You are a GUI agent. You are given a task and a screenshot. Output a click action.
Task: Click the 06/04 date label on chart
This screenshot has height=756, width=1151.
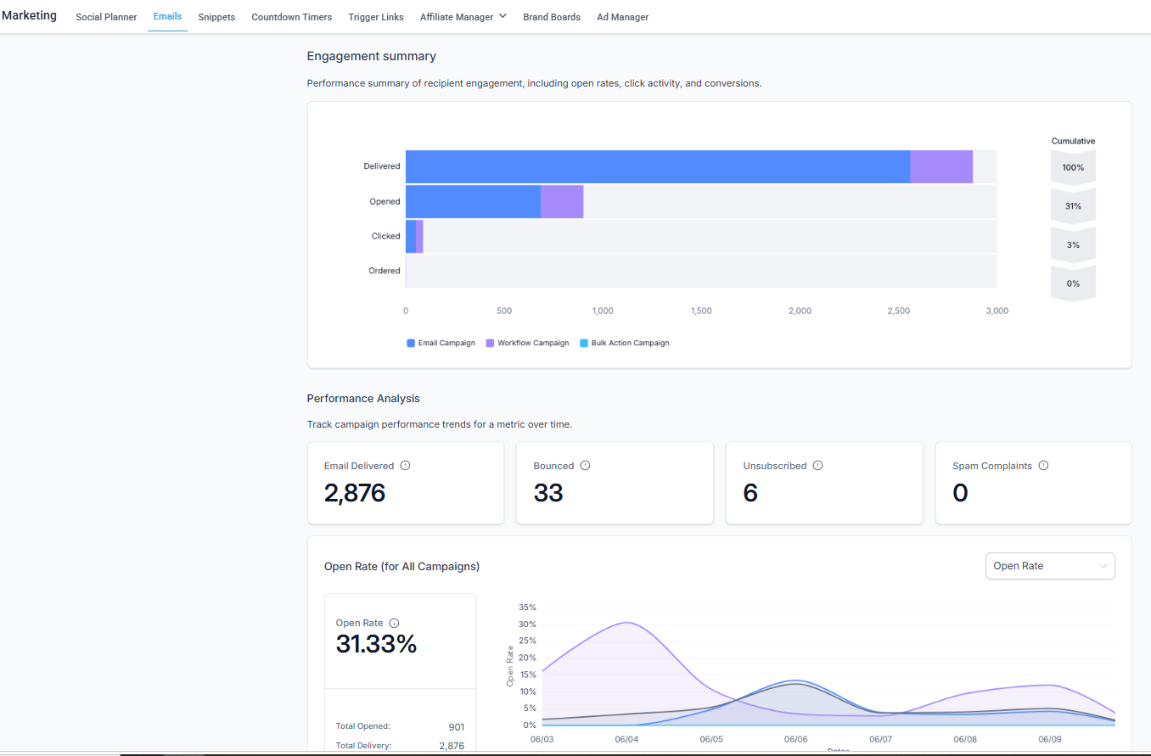pyautogui.click(x=626, y=740)
